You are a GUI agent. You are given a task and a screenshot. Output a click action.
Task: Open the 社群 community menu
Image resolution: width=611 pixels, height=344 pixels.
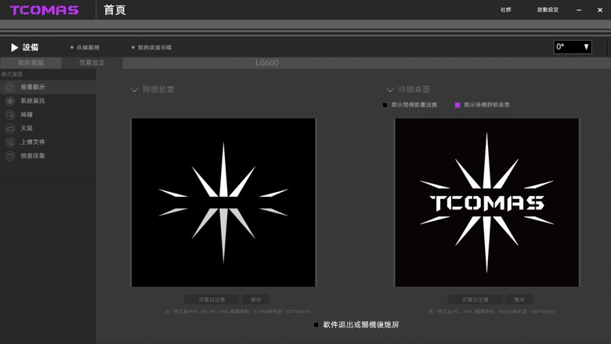506,9
